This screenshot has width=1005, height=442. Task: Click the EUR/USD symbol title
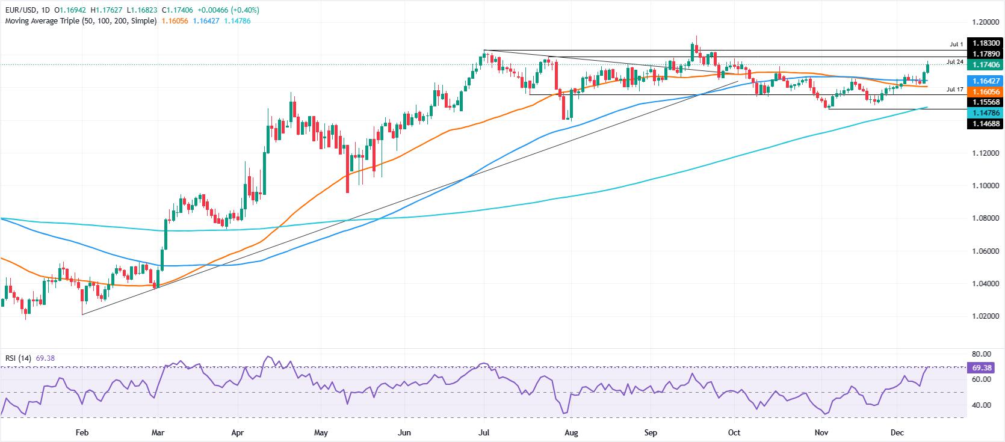click(x=20, y=10)
